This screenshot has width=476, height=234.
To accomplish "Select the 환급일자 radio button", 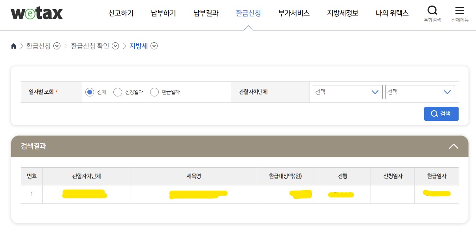I will pyautogui.click(x=154, y=92).
